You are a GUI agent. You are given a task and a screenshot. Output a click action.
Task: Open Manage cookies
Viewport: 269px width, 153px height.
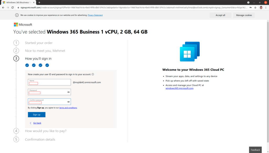click(x=244, y=15)
